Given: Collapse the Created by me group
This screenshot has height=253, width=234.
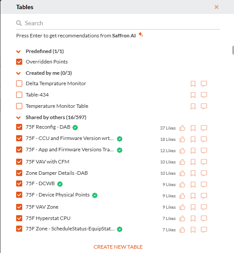Looking at the screenshot, I should pos(18,73).
